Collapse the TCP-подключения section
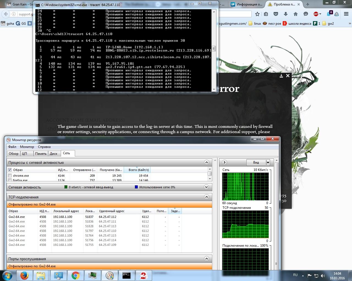Image resolution: width=352 pixels, height=281 pixels. point(207,197)
